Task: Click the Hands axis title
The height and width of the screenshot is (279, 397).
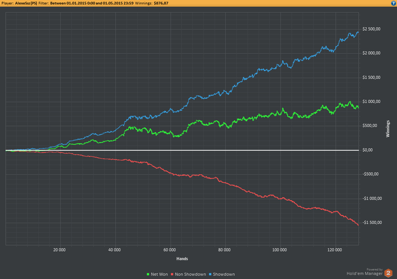Action: (182, 259)
